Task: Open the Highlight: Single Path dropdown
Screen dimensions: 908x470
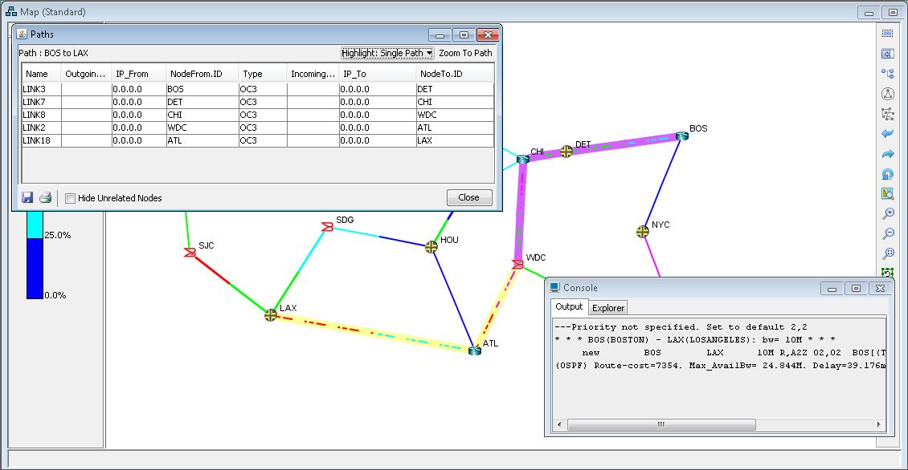Action: [x=387, y=53]
